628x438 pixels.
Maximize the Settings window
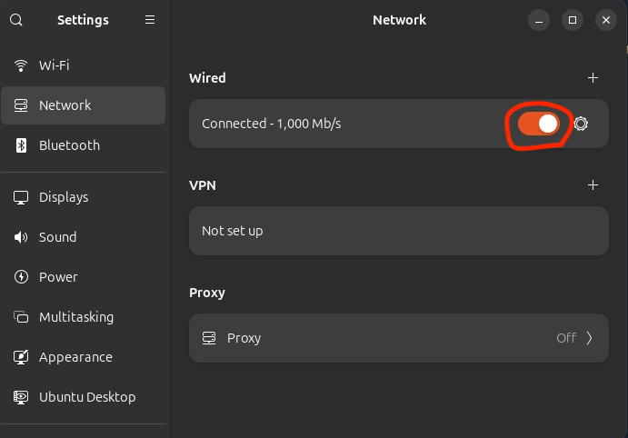coord(573,20)
